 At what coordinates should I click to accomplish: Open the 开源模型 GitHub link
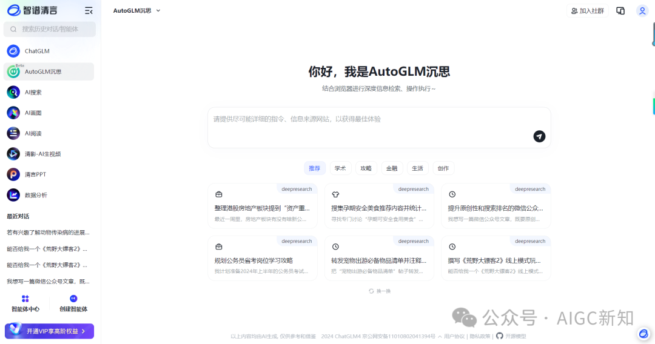(x=511, y=336)
